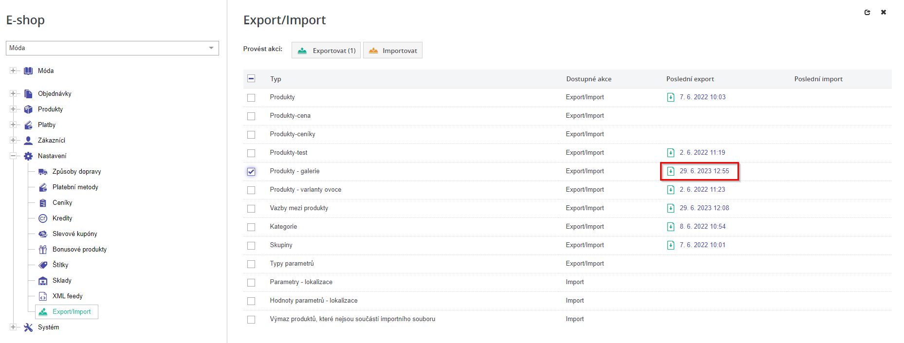This screenshot has height=343, width=904.
Task: Open XML feedy settings item
Action: pyautogui.click(x=68, y=296)
